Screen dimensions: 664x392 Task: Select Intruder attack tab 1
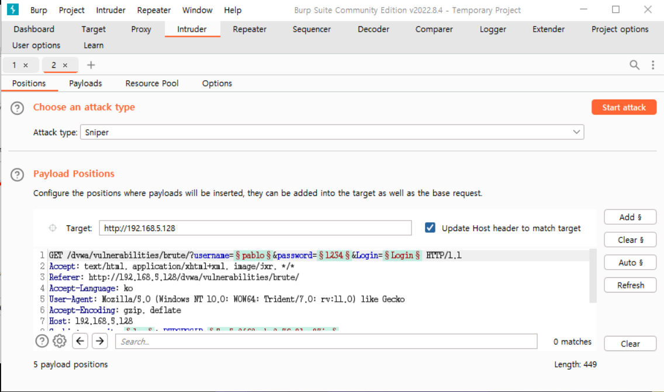(15, 66)
